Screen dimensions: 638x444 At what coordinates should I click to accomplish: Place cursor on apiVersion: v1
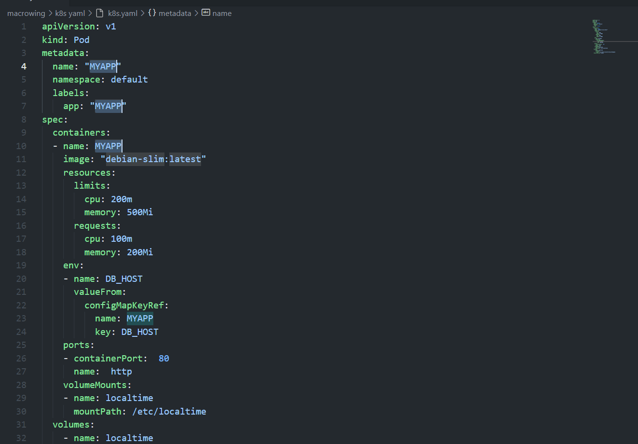(x=79, y=27)
